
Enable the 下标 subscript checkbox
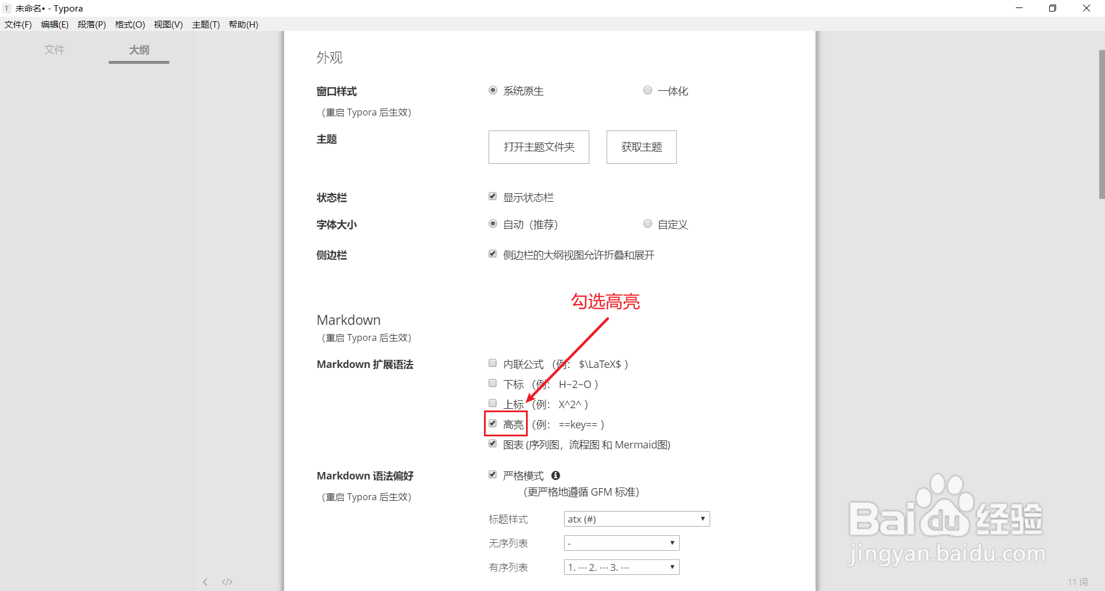pyautogui.click(x=493, y=383)
